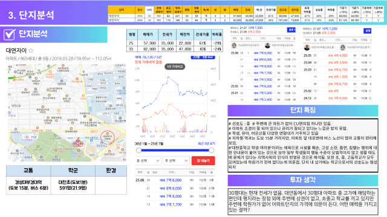Click the 교통 column header
The image size is (387, 217).
(28, 171)
